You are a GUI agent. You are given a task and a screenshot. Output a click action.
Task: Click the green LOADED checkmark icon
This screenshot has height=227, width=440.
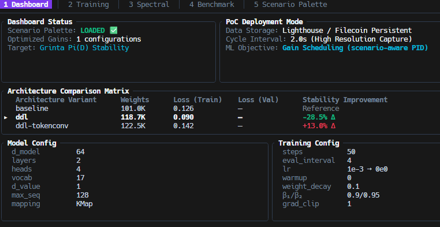click(x=114, y=30)
